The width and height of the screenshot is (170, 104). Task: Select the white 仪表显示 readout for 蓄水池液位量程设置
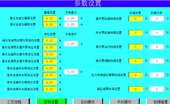[x=71, y=18]
